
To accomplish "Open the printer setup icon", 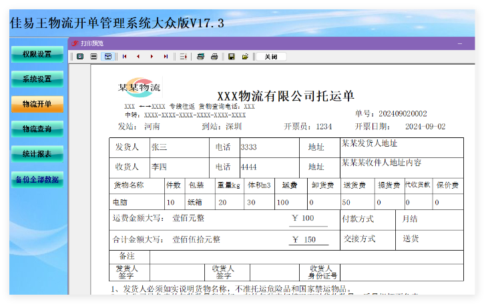I will point(200,57).
